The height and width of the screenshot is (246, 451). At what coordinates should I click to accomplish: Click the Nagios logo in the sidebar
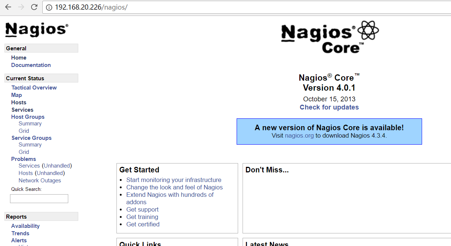pos(36,30)
